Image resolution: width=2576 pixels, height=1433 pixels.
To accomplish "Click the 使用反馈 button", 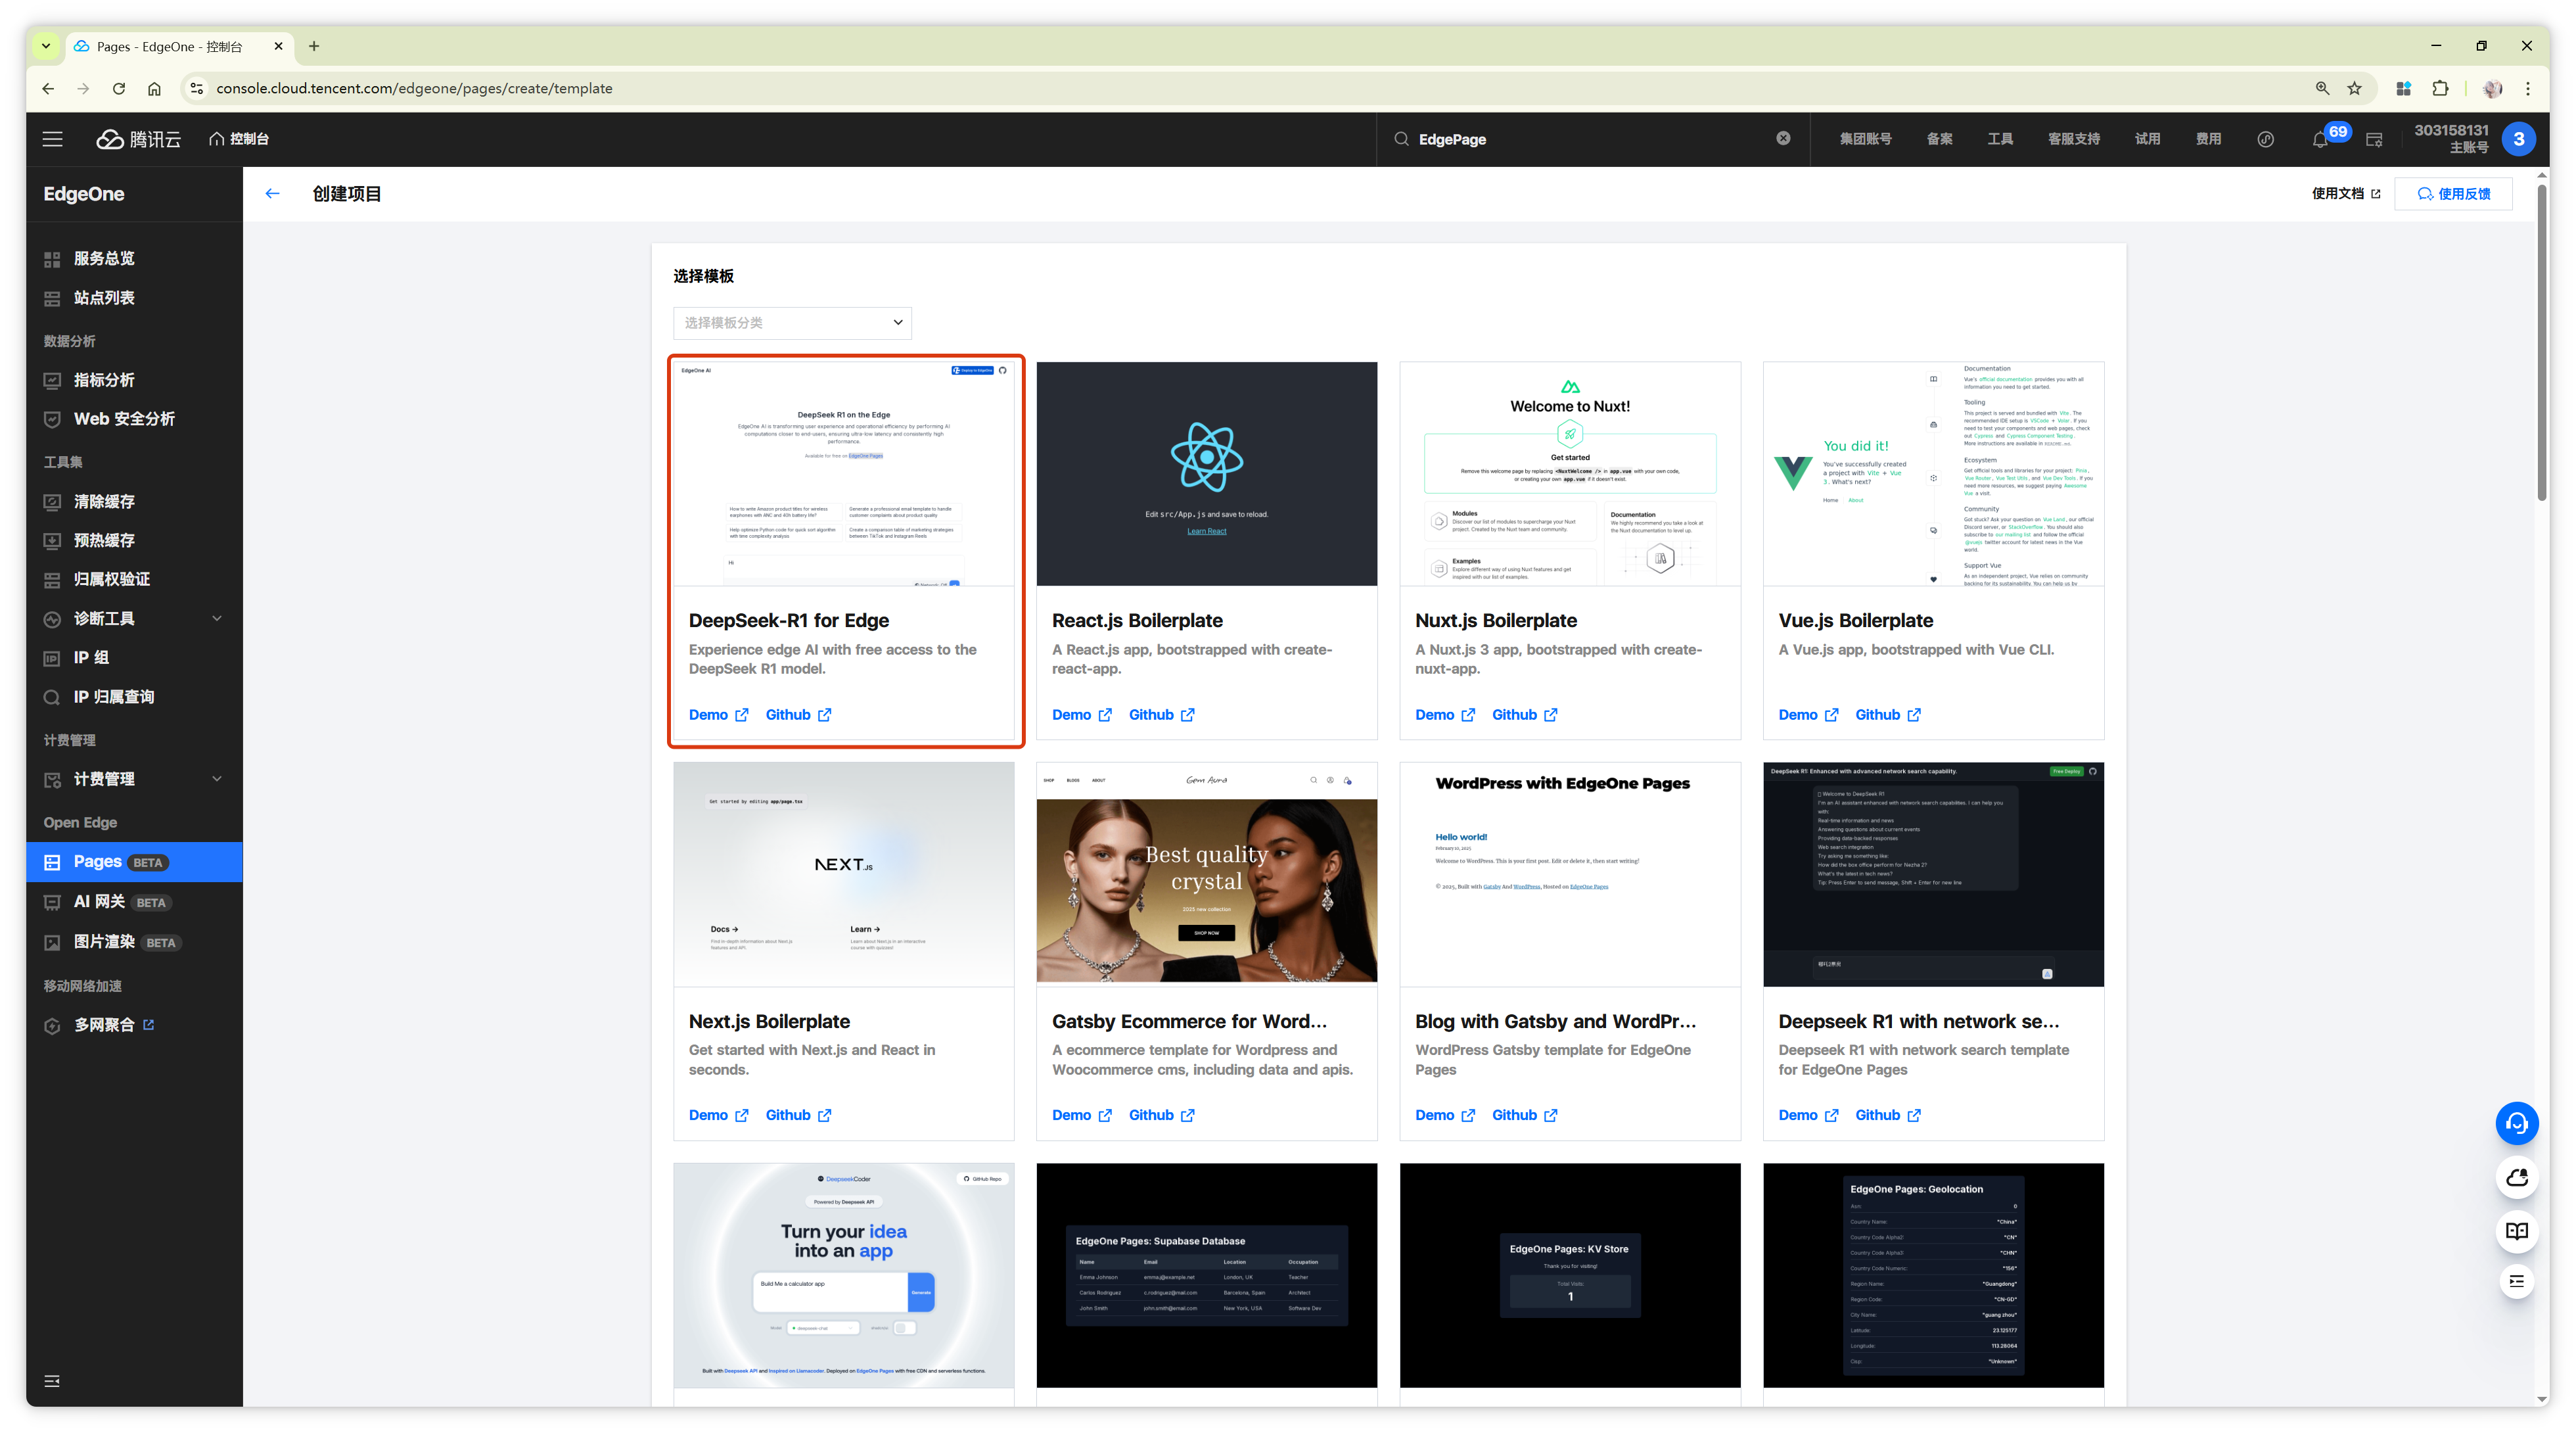I will click(x=2453, y=194).
